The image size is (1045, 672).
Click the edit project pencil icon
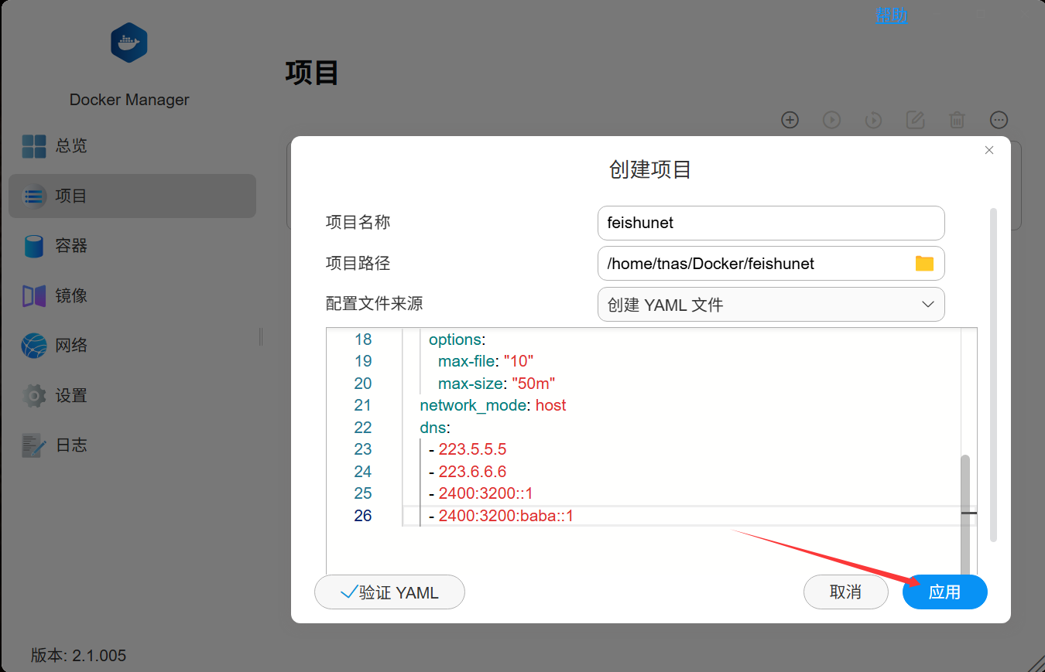coord(915,120)
